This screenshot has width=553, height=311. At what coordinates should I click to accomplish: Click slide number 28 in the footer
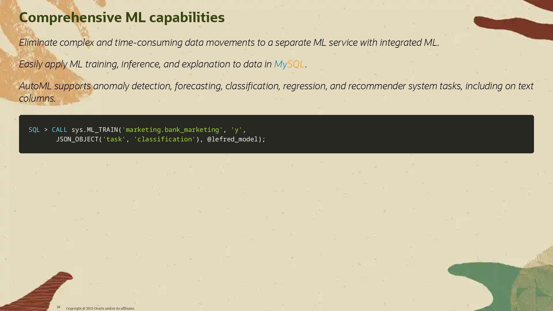click(58, 307)
